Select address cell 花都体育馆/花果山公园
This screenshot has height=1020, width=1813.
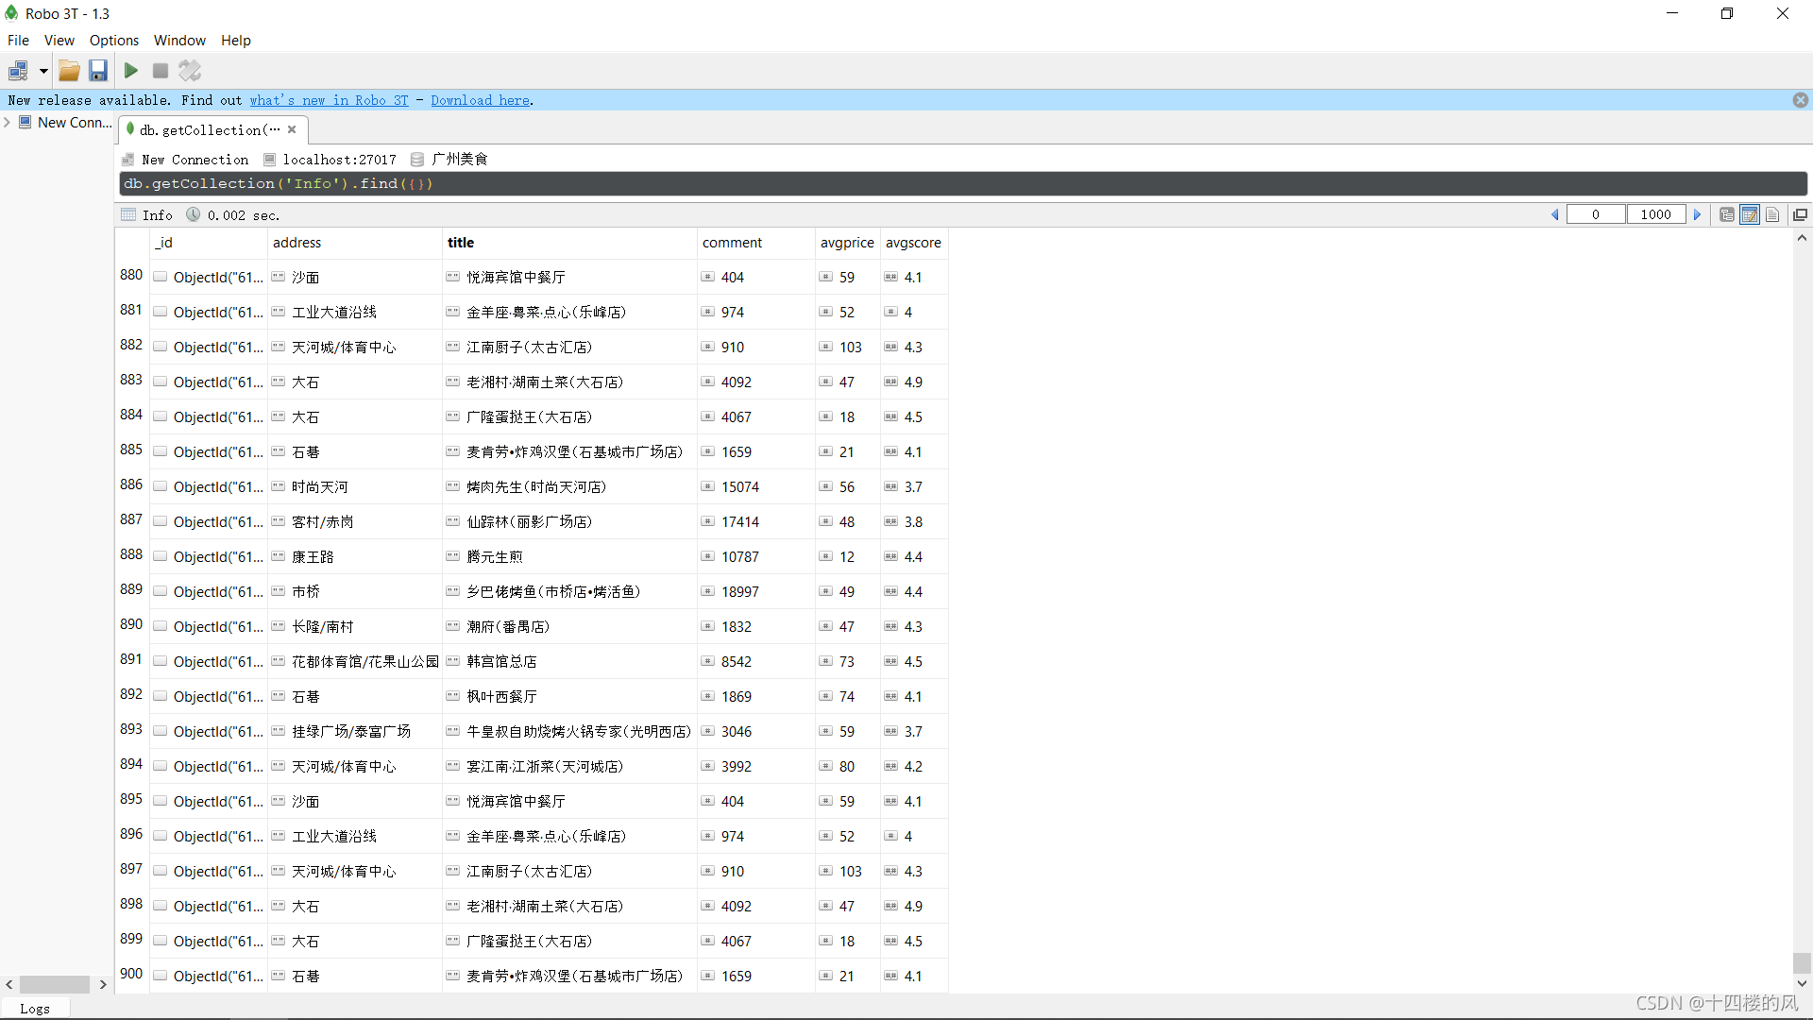coord(355,661)
